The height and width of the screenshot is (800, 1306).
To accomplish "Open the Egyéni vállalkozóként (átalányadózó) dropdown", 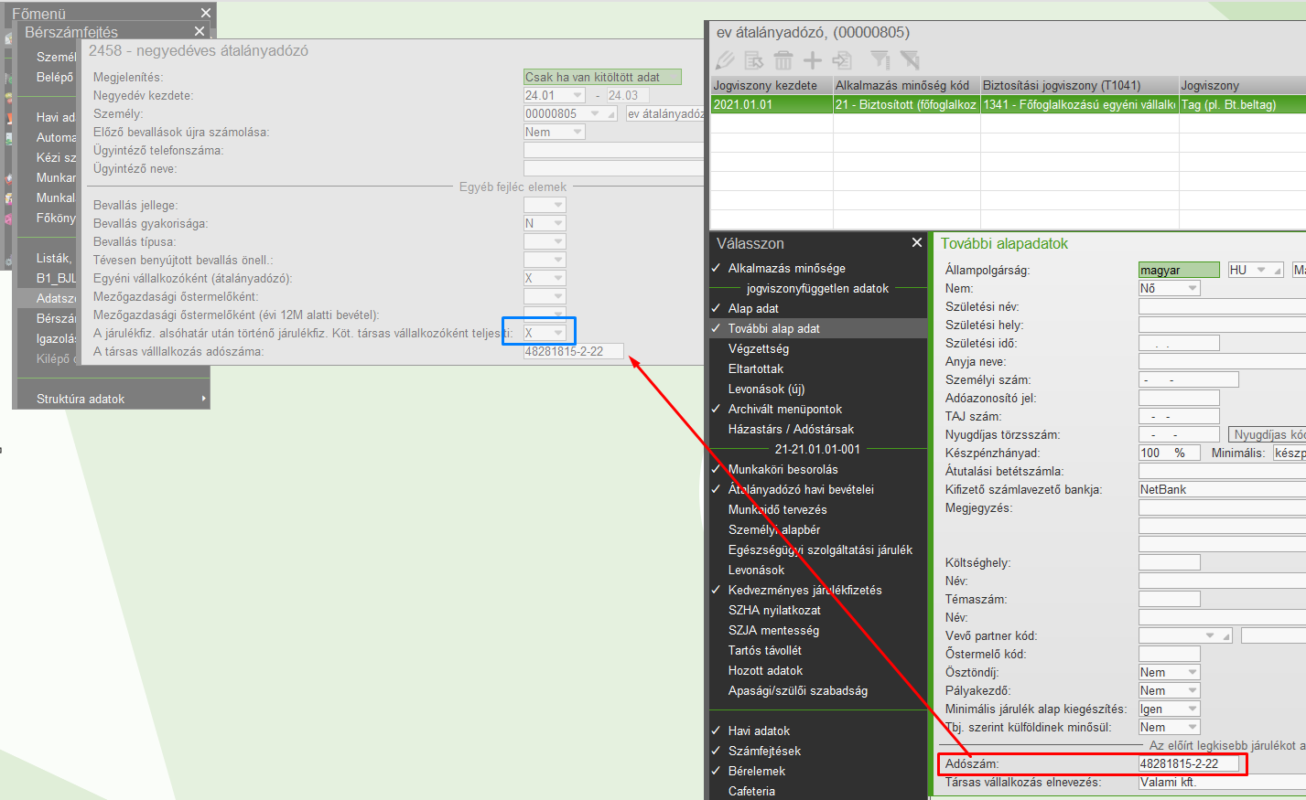I will coord(558,278).
